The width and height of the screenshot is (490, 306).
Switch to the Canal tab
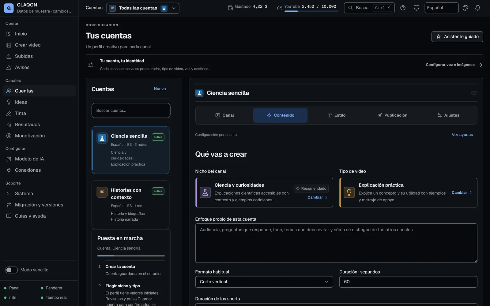[224, 115]
